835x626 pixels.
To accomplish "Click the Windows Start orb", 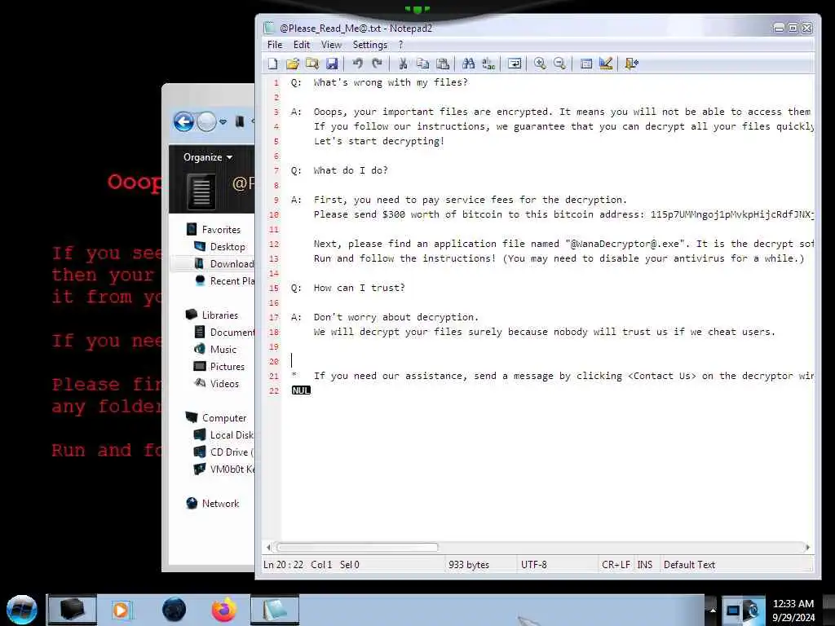I will (22, 610).
